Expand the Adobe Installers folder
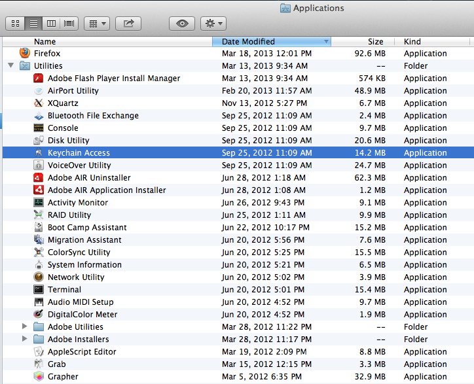Viewport: 474px width, 384px height. tap(24, 339)
